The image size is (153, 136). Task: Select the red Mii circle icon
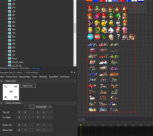pyautogui.click(x=97, y=37)
